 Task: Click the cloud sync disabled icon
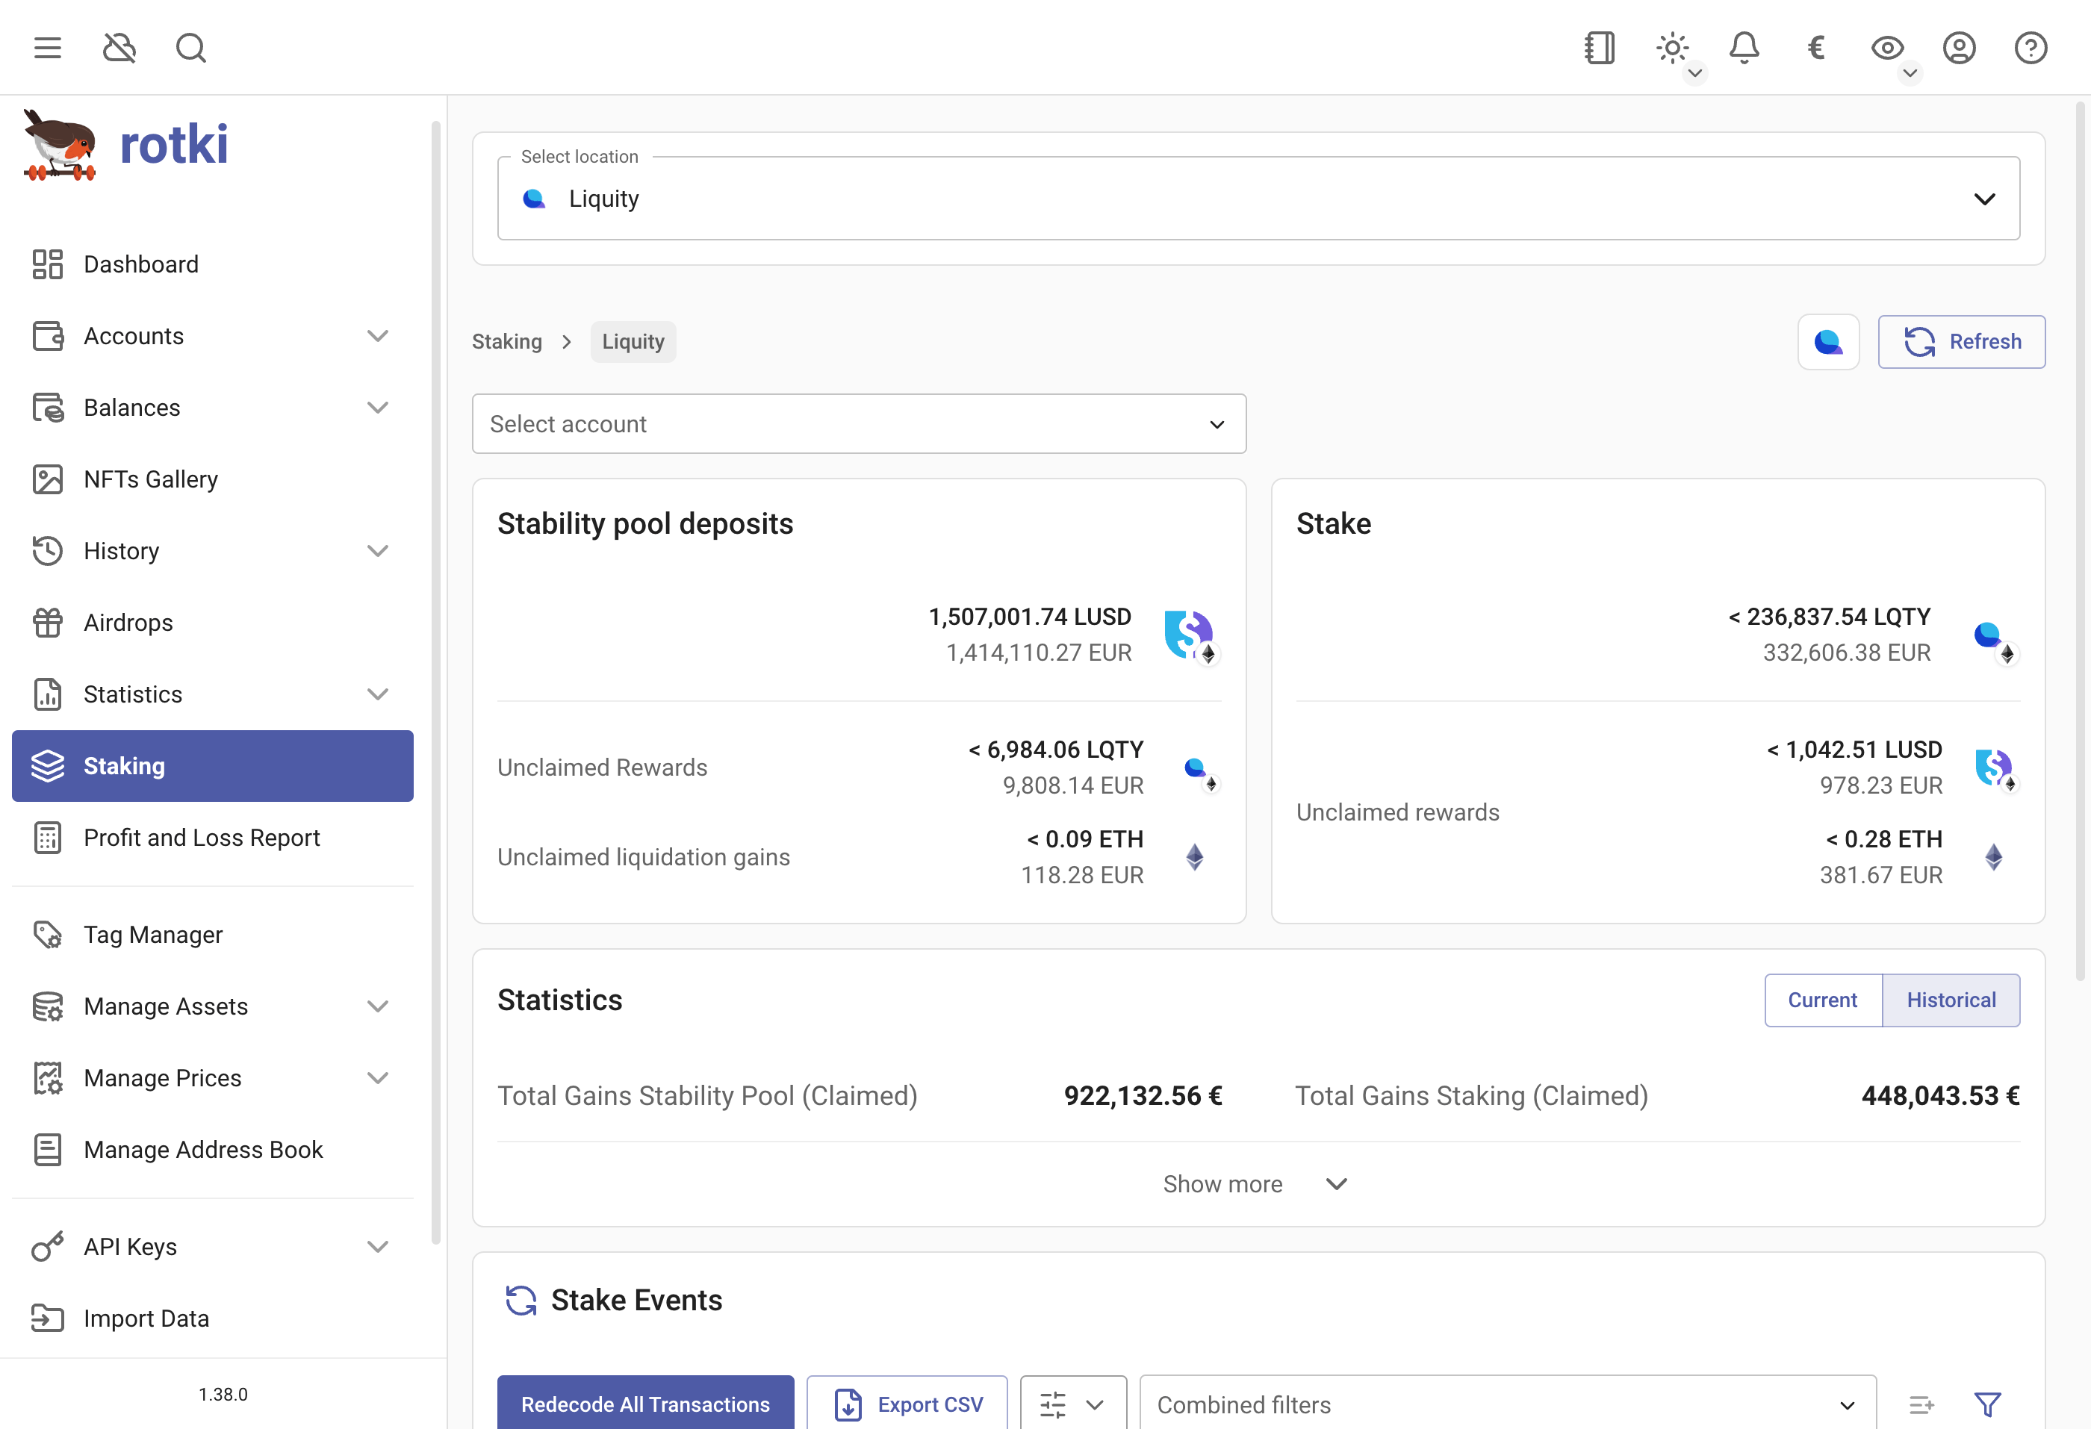119,48
